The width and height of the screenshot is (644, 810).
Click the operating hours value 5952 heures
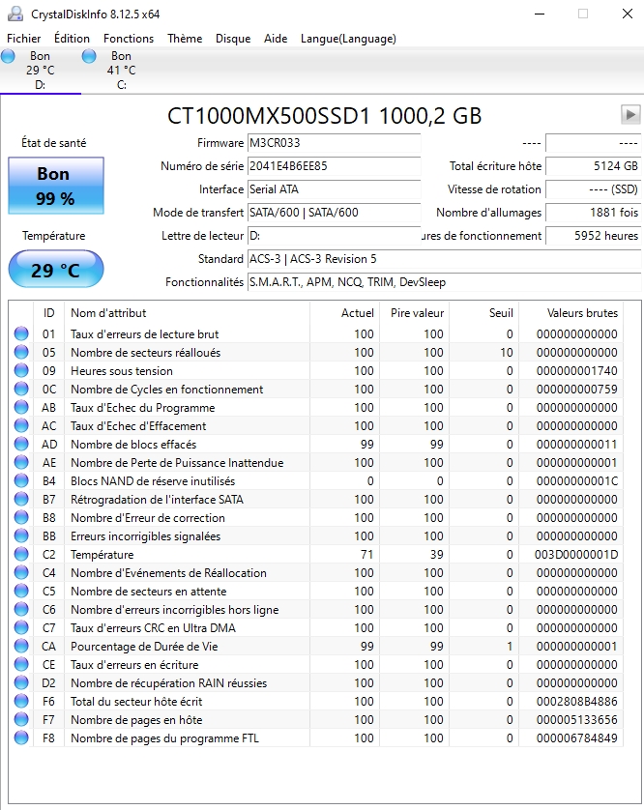(594, 236)
